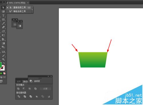Click the green Fill color swatch
143x105 pixels.
click(x=1, y=65)
